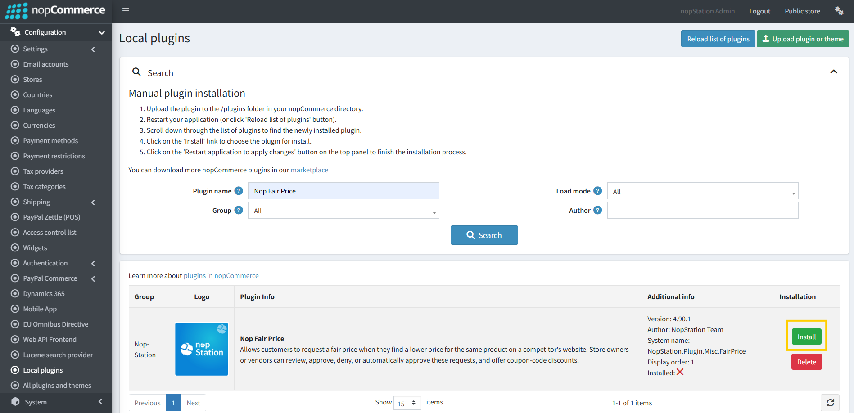Click the green Install button
This screenshot has height=413, width=854.
[806, 337]
